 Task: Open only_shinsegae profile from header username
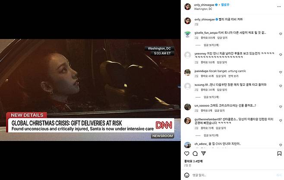[x=204, y=5]
